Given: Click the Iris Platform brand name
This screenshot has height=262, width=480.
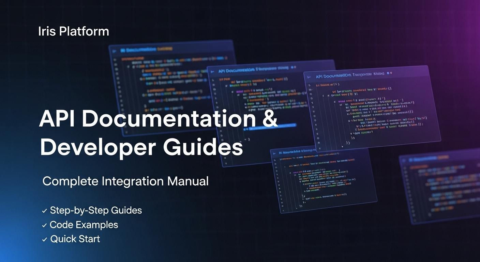Looking at the screenshot, I should point(74,31).
